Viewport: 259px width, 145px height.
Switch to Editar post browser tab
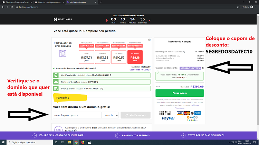click(x=17, y=2)
